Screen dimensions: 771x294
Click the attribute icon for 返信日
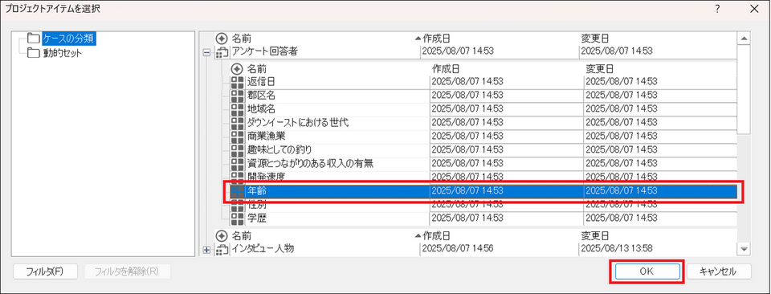pos(238,82)
